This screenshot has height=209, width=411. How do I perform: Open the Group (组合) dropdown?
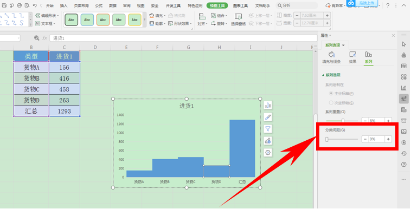(x=220, y=16)
